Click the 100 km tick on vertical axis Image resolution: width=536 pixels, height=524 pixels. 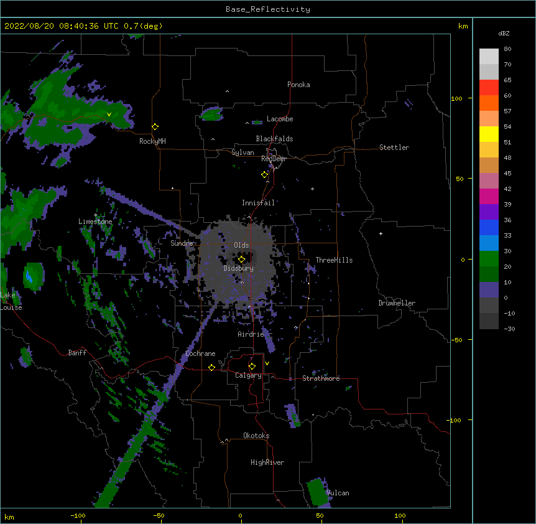tap(456, 98)
